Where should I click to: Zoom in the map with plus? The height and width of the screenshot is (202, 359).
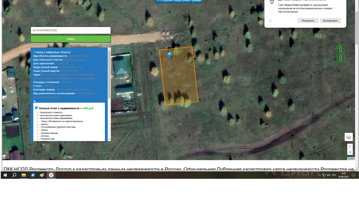[x=350, y=146]
